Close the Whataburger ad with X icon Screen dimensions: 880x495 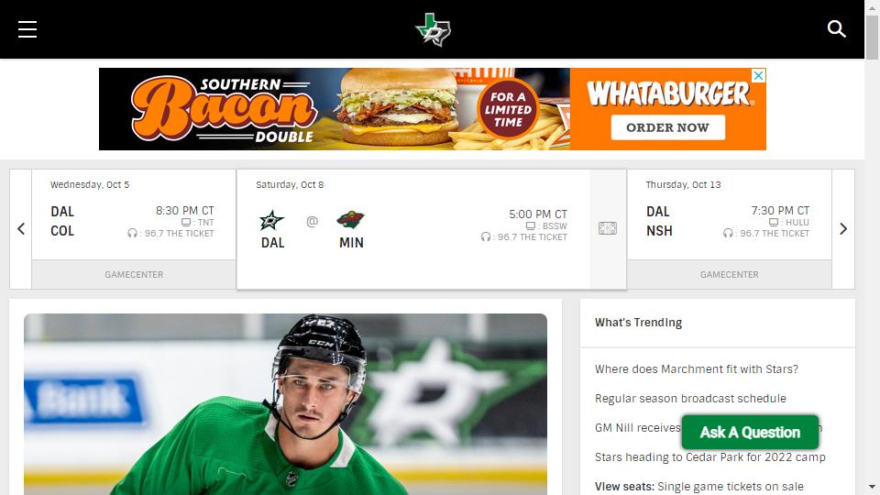click(x=758, y=76)
